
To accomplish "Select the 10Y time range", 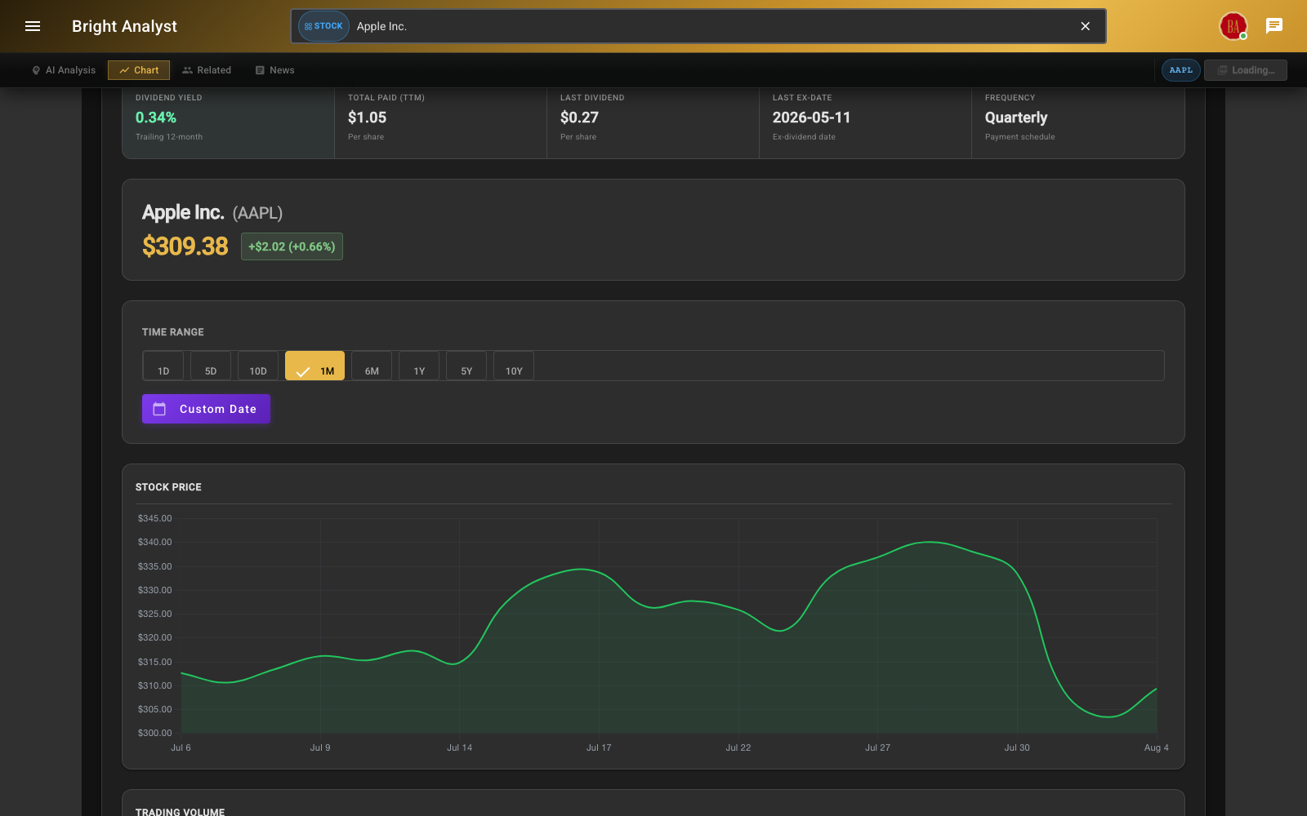I will tap(514, 366).
